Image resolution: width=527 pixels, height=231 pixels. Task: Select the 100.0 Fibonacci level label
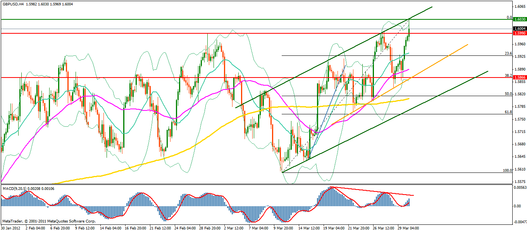[x=507, y=171]
